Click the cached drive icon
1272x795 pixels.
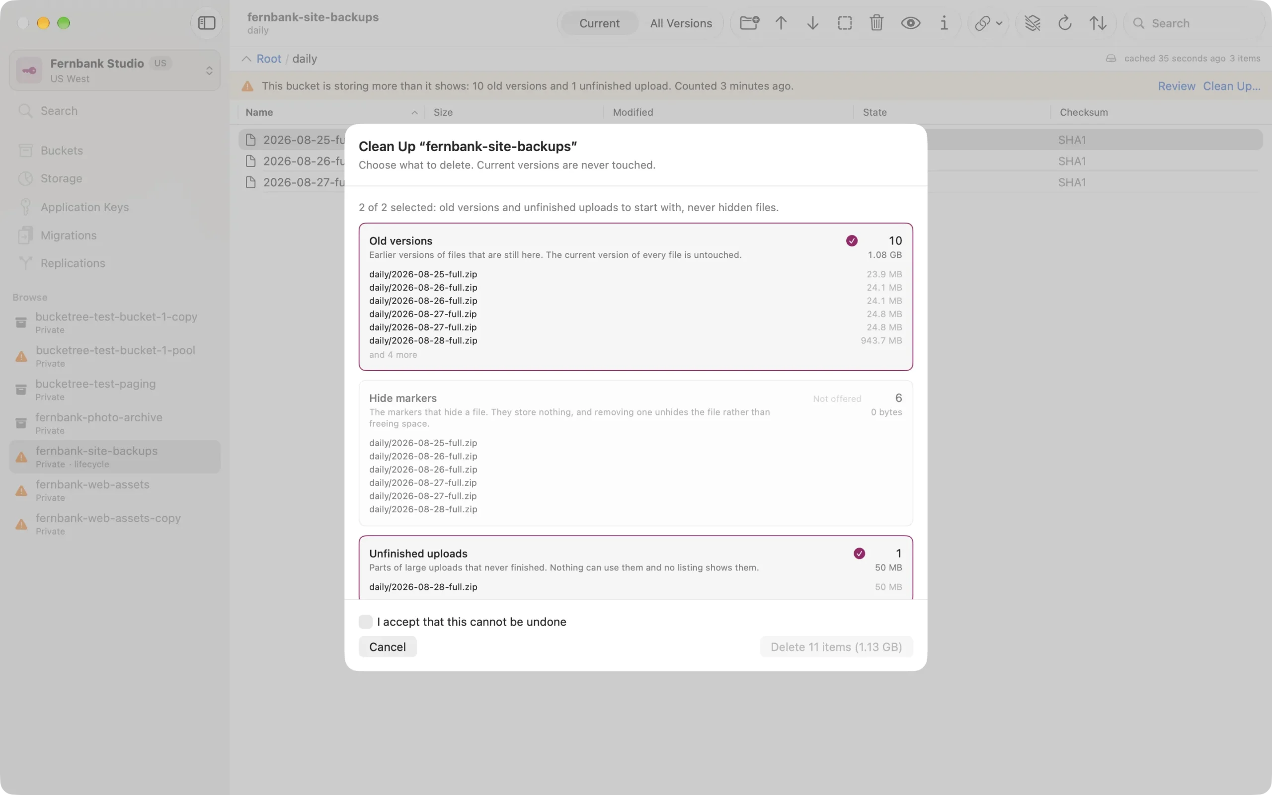click(1111, 58)
